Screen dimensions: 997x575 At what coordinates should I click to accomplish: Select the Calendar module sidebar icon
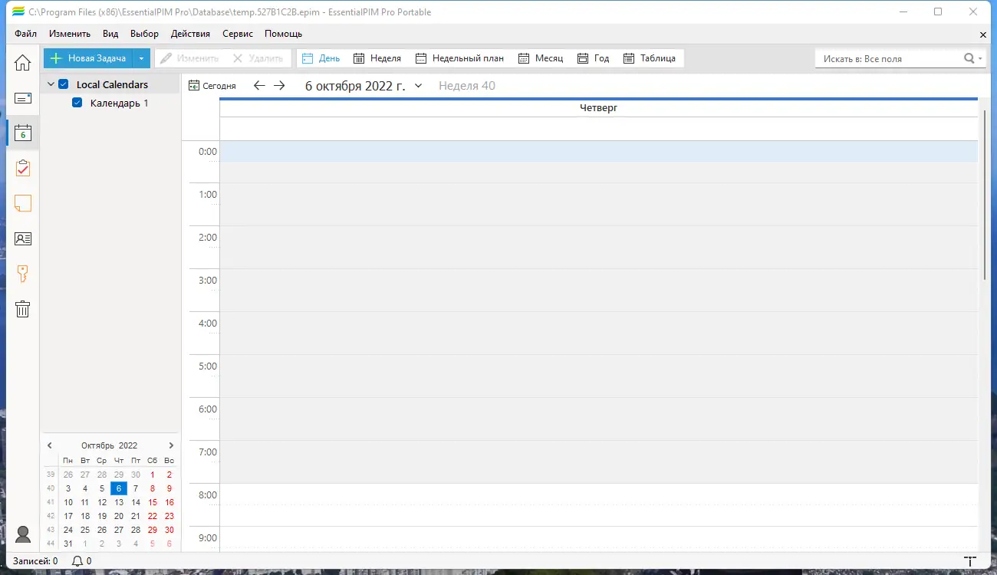pos(23,133)
